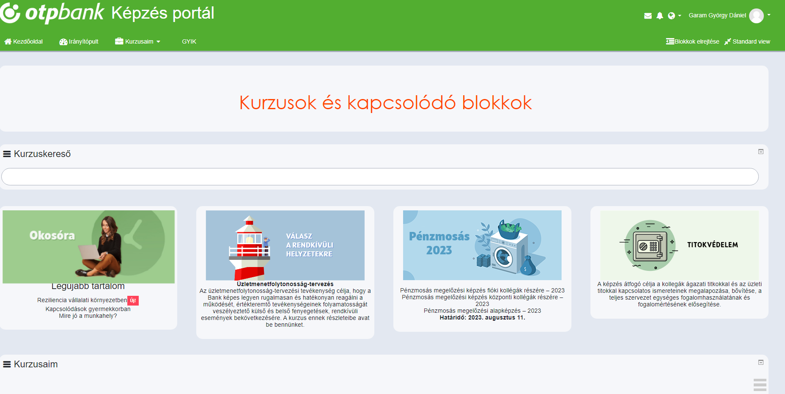Image resolution: width=785 pixels, height=394 pixels.
Task: Click the Kurzusaim block hamburger icon
Action: (x=7, y=364)
